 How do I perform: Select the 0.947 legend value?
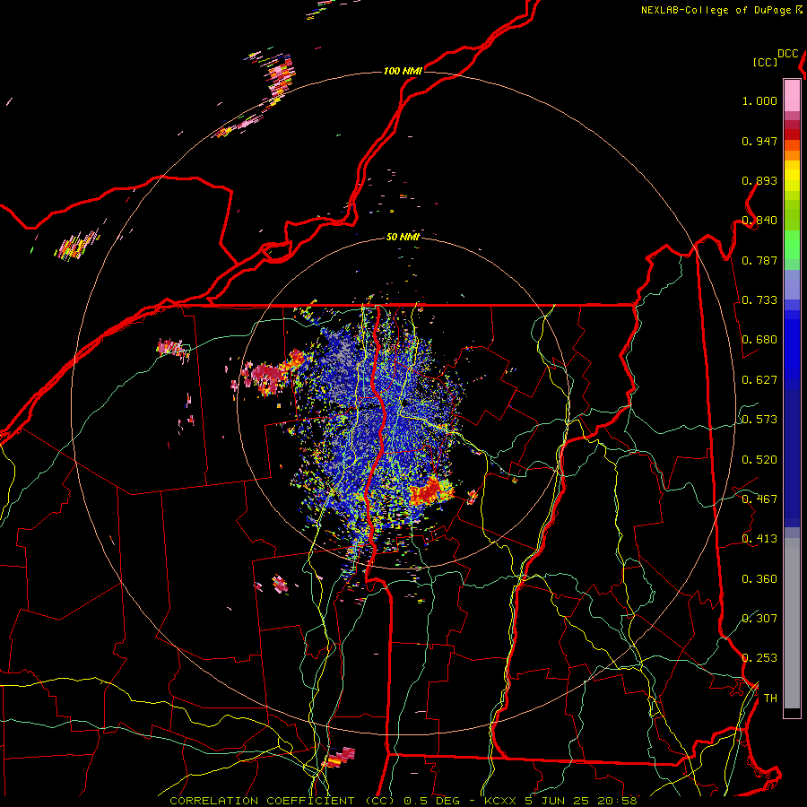click(759, 141)
